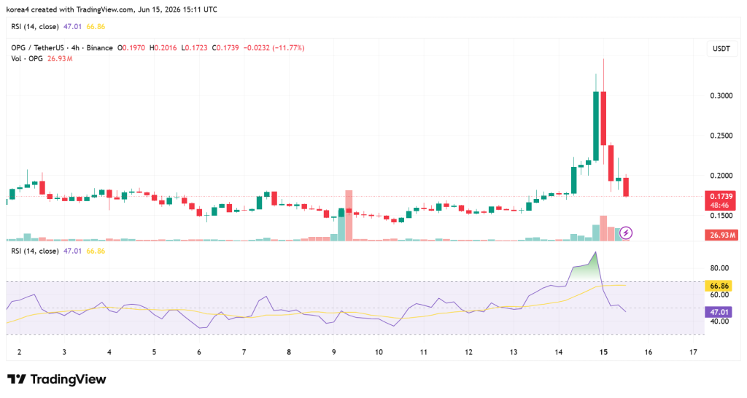This screenshot has height=398, width=747.
Task: Click the date 15 on the time axis
Action: click(603, 352)
